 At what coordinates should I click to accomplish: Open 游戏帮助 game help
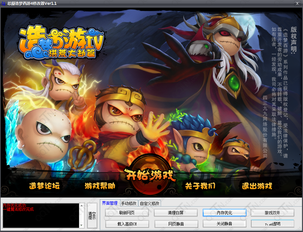[100, 186]
